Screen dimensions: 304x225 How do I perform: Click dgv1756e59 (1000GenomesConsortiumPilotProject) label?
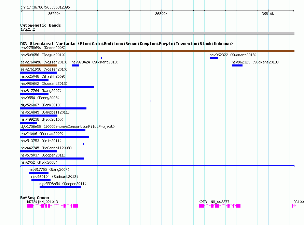click(68, 126)
